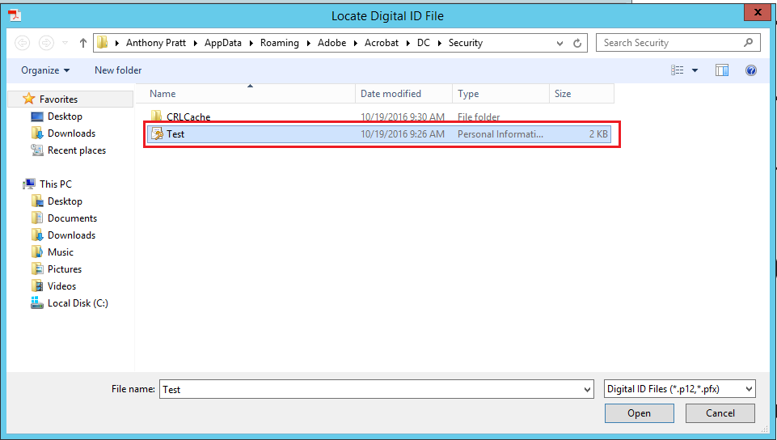Expand the File name history dropdown

coord(587,389)
